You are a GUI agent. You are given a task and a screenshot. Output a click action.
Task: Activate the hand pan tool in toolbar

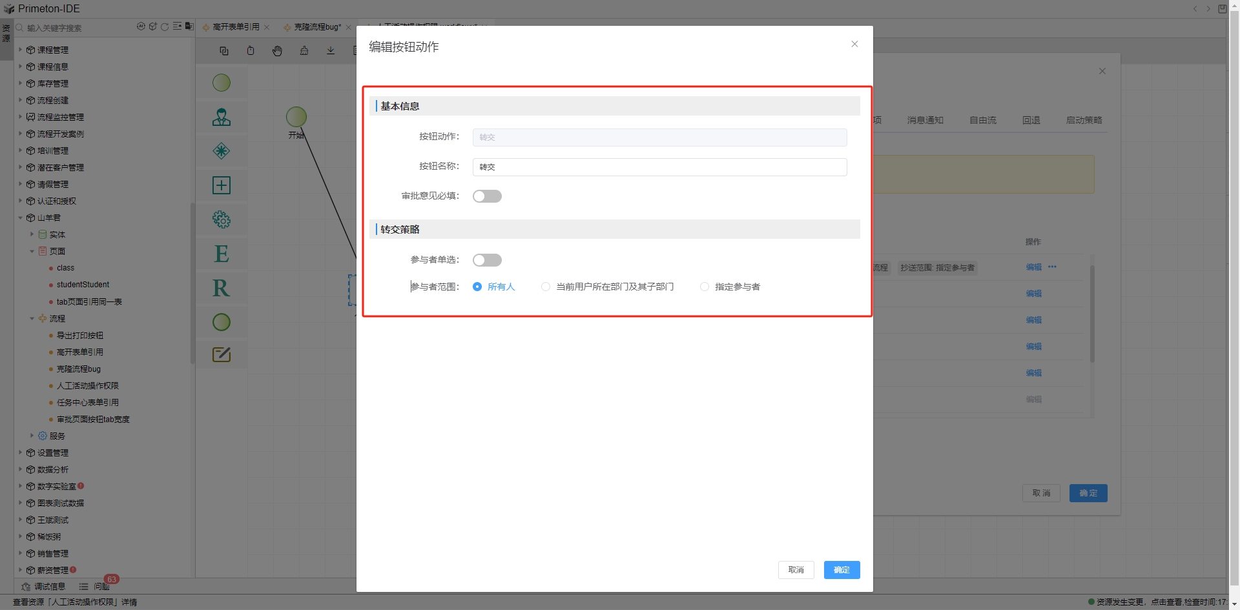[x=277, y=51]
